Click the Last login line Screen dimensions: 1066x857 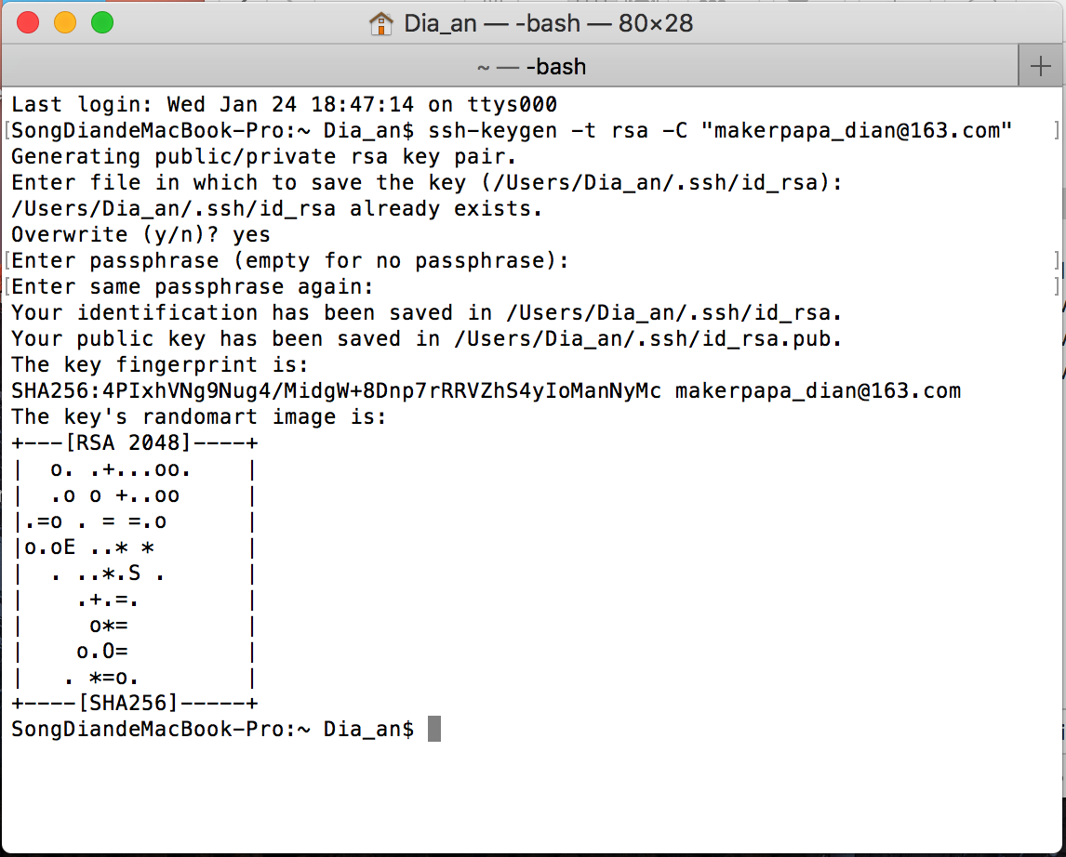tap(285, 105)
